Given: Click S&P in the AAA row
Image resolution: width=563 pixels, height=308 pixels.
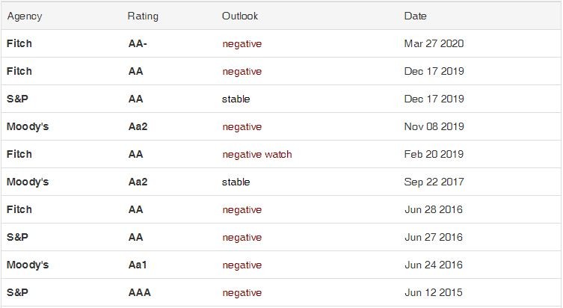Looking at the screenshot, I should point(17,292).
